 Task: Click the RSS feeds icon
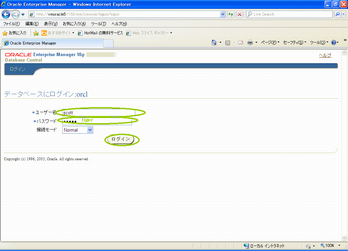(227, 43)
